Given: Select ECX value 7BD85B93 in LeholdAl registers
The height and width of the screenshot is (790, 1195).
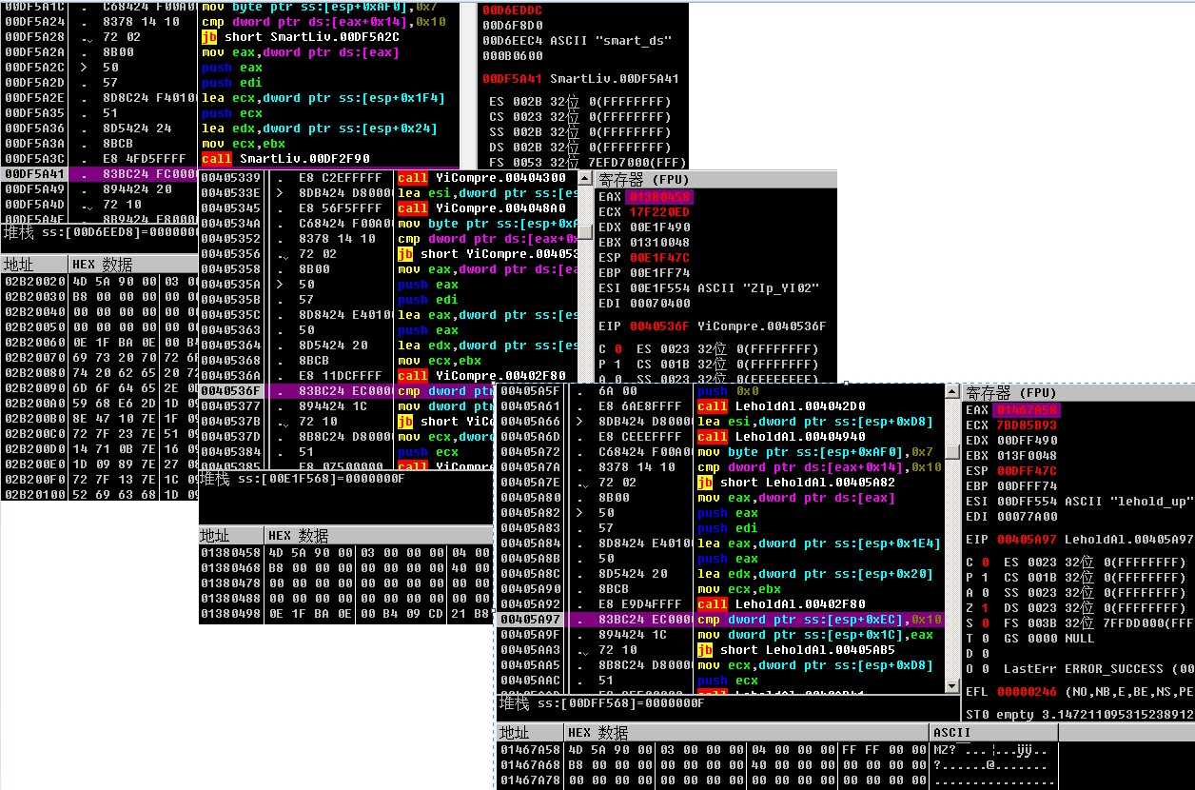Looking at the screenshot, I should point(1027,425).
